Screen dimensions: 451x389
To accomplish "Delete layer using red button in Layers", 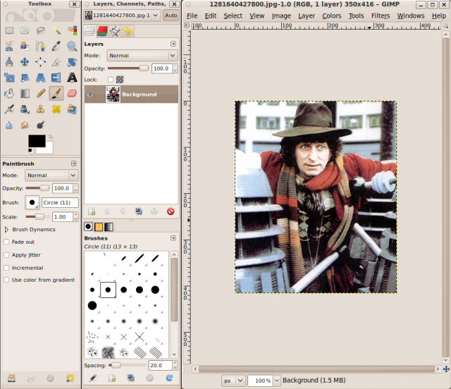I will (171, 211).
